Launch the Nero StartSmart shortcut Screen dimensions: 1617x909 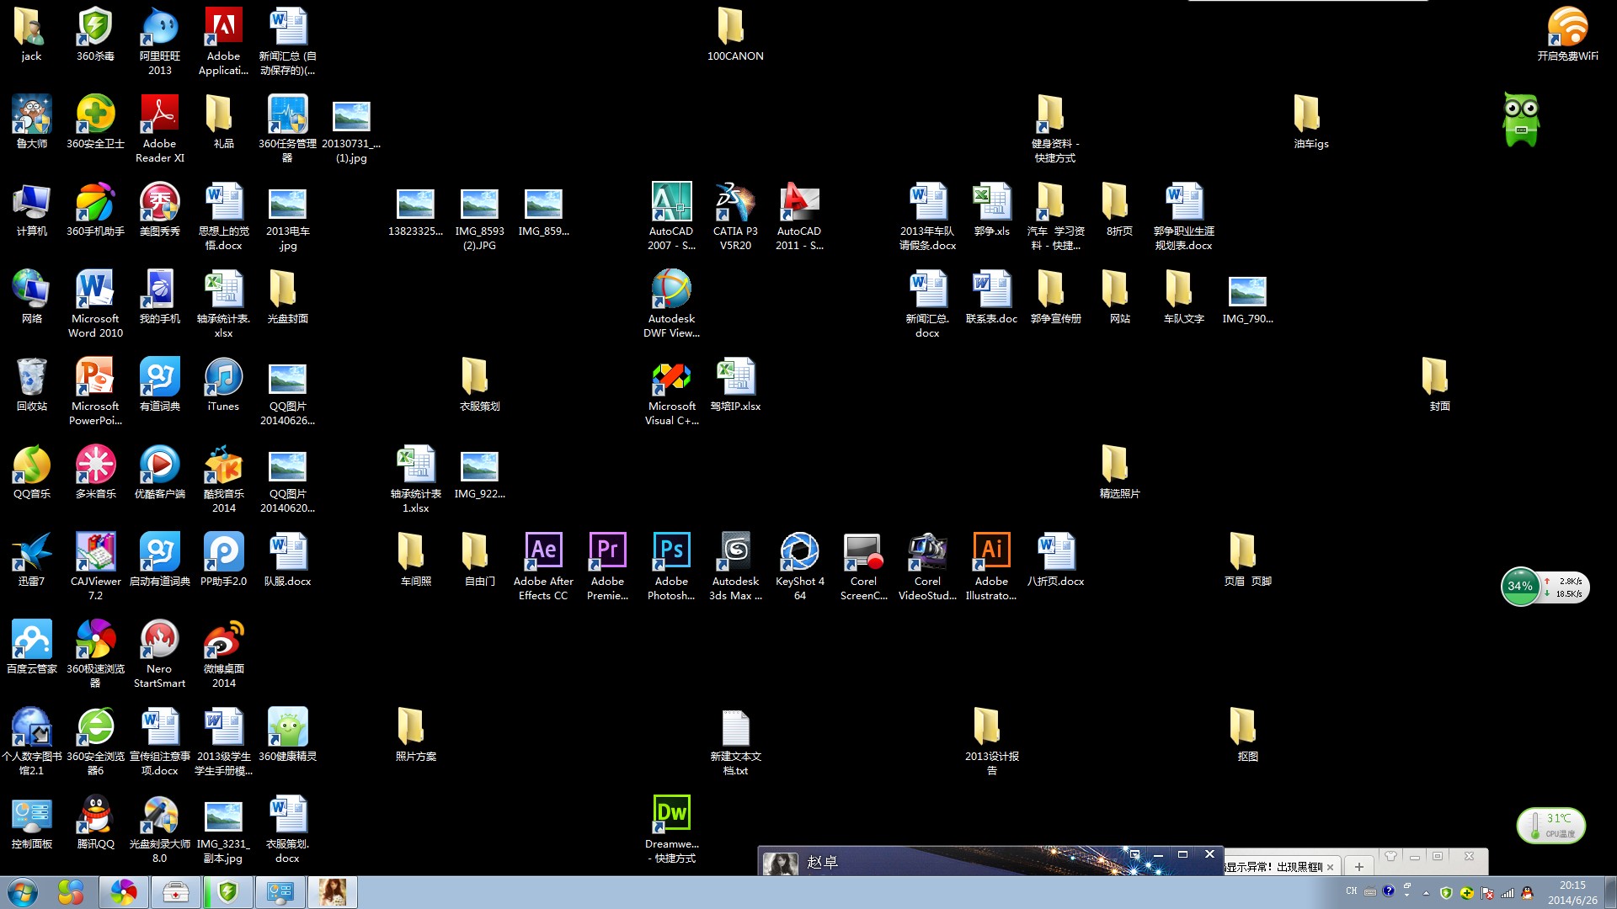[x=159, y=653]
